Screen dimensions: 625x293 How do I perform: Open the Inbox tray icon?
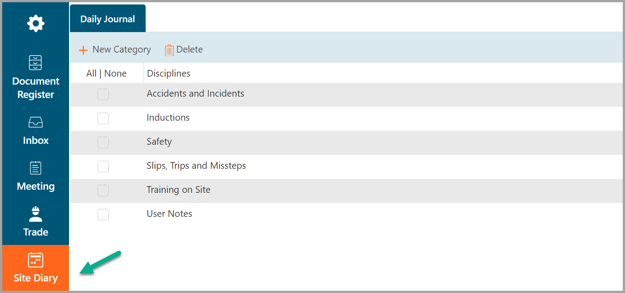[x=36, y=122]
